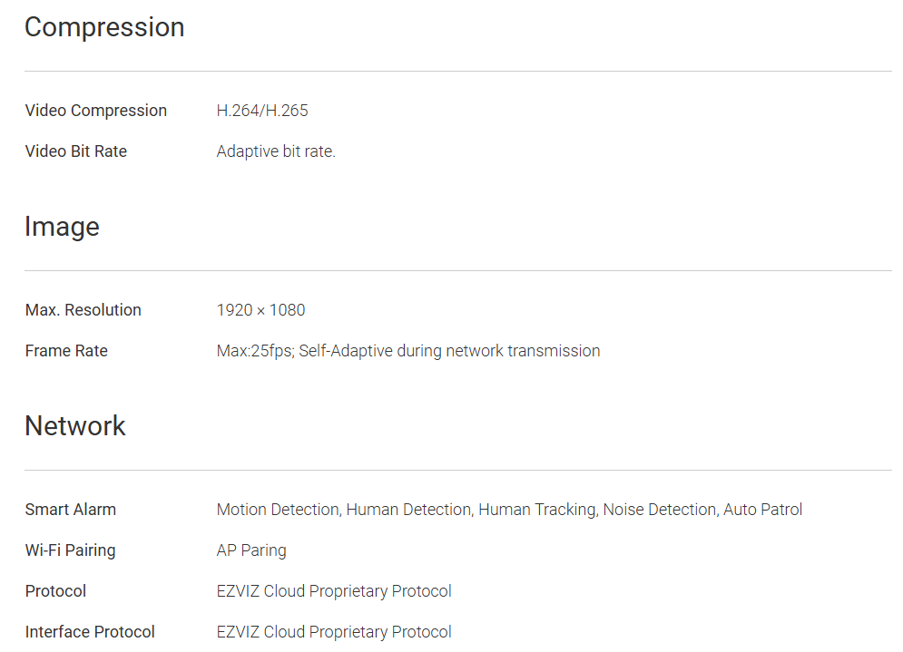
Task: Click the Network section heading
Action: point(75,426)
